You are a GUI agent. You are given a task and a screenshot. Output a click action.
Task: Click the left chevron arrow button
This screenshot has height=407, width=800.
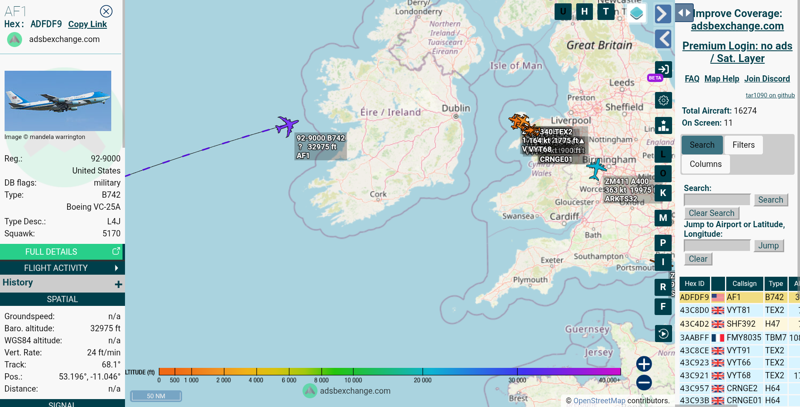(x=663, y=39)
